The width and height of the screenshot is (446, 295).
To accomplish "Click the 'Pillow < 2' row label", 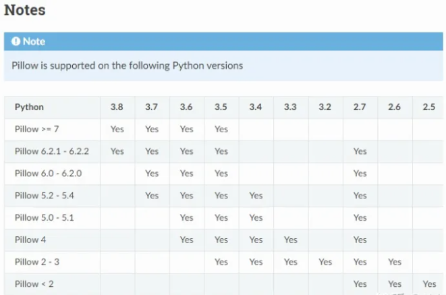I will click(x=34, y=284).
